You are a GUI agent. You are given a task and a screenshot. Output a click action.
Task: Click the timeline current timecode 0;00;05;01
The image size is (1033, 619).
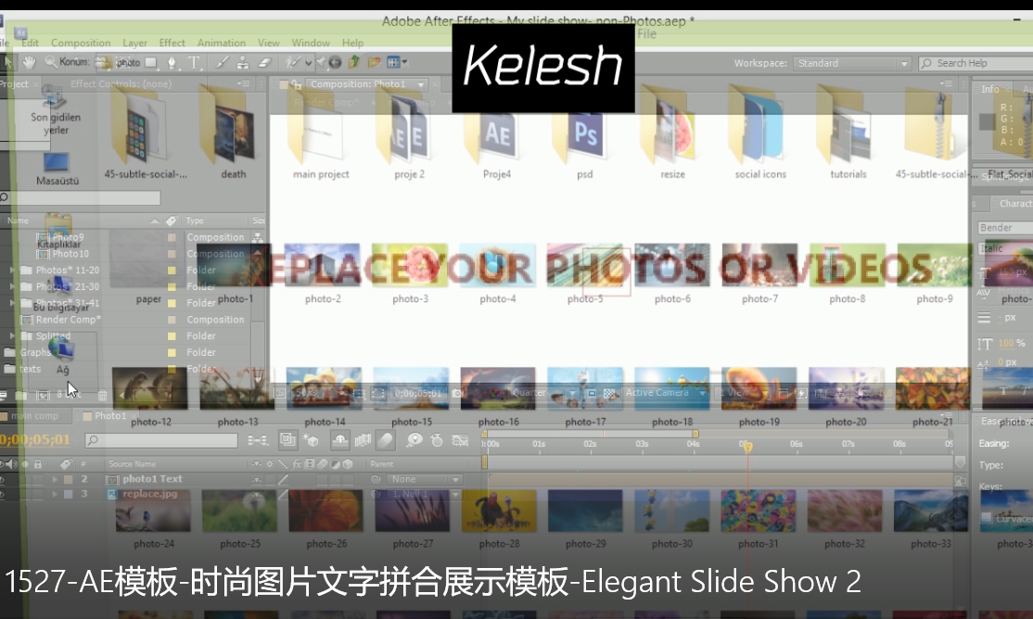35,439
